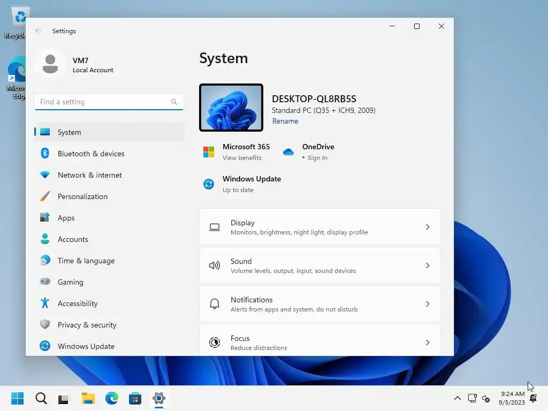Screen dimensions: 548x411
Task: Go to Privacy & security
Action: coord(109,324)
